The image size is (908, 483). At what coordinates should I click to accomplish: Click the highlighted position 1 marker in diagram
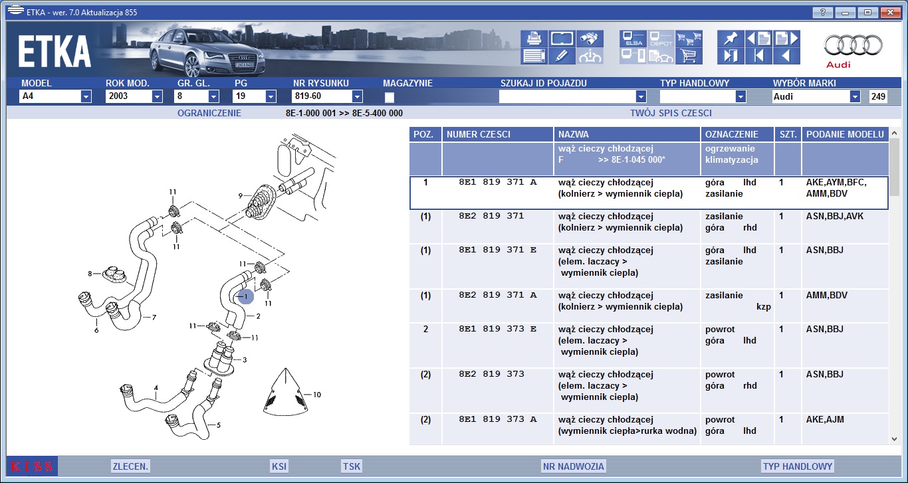click(245, 296)
